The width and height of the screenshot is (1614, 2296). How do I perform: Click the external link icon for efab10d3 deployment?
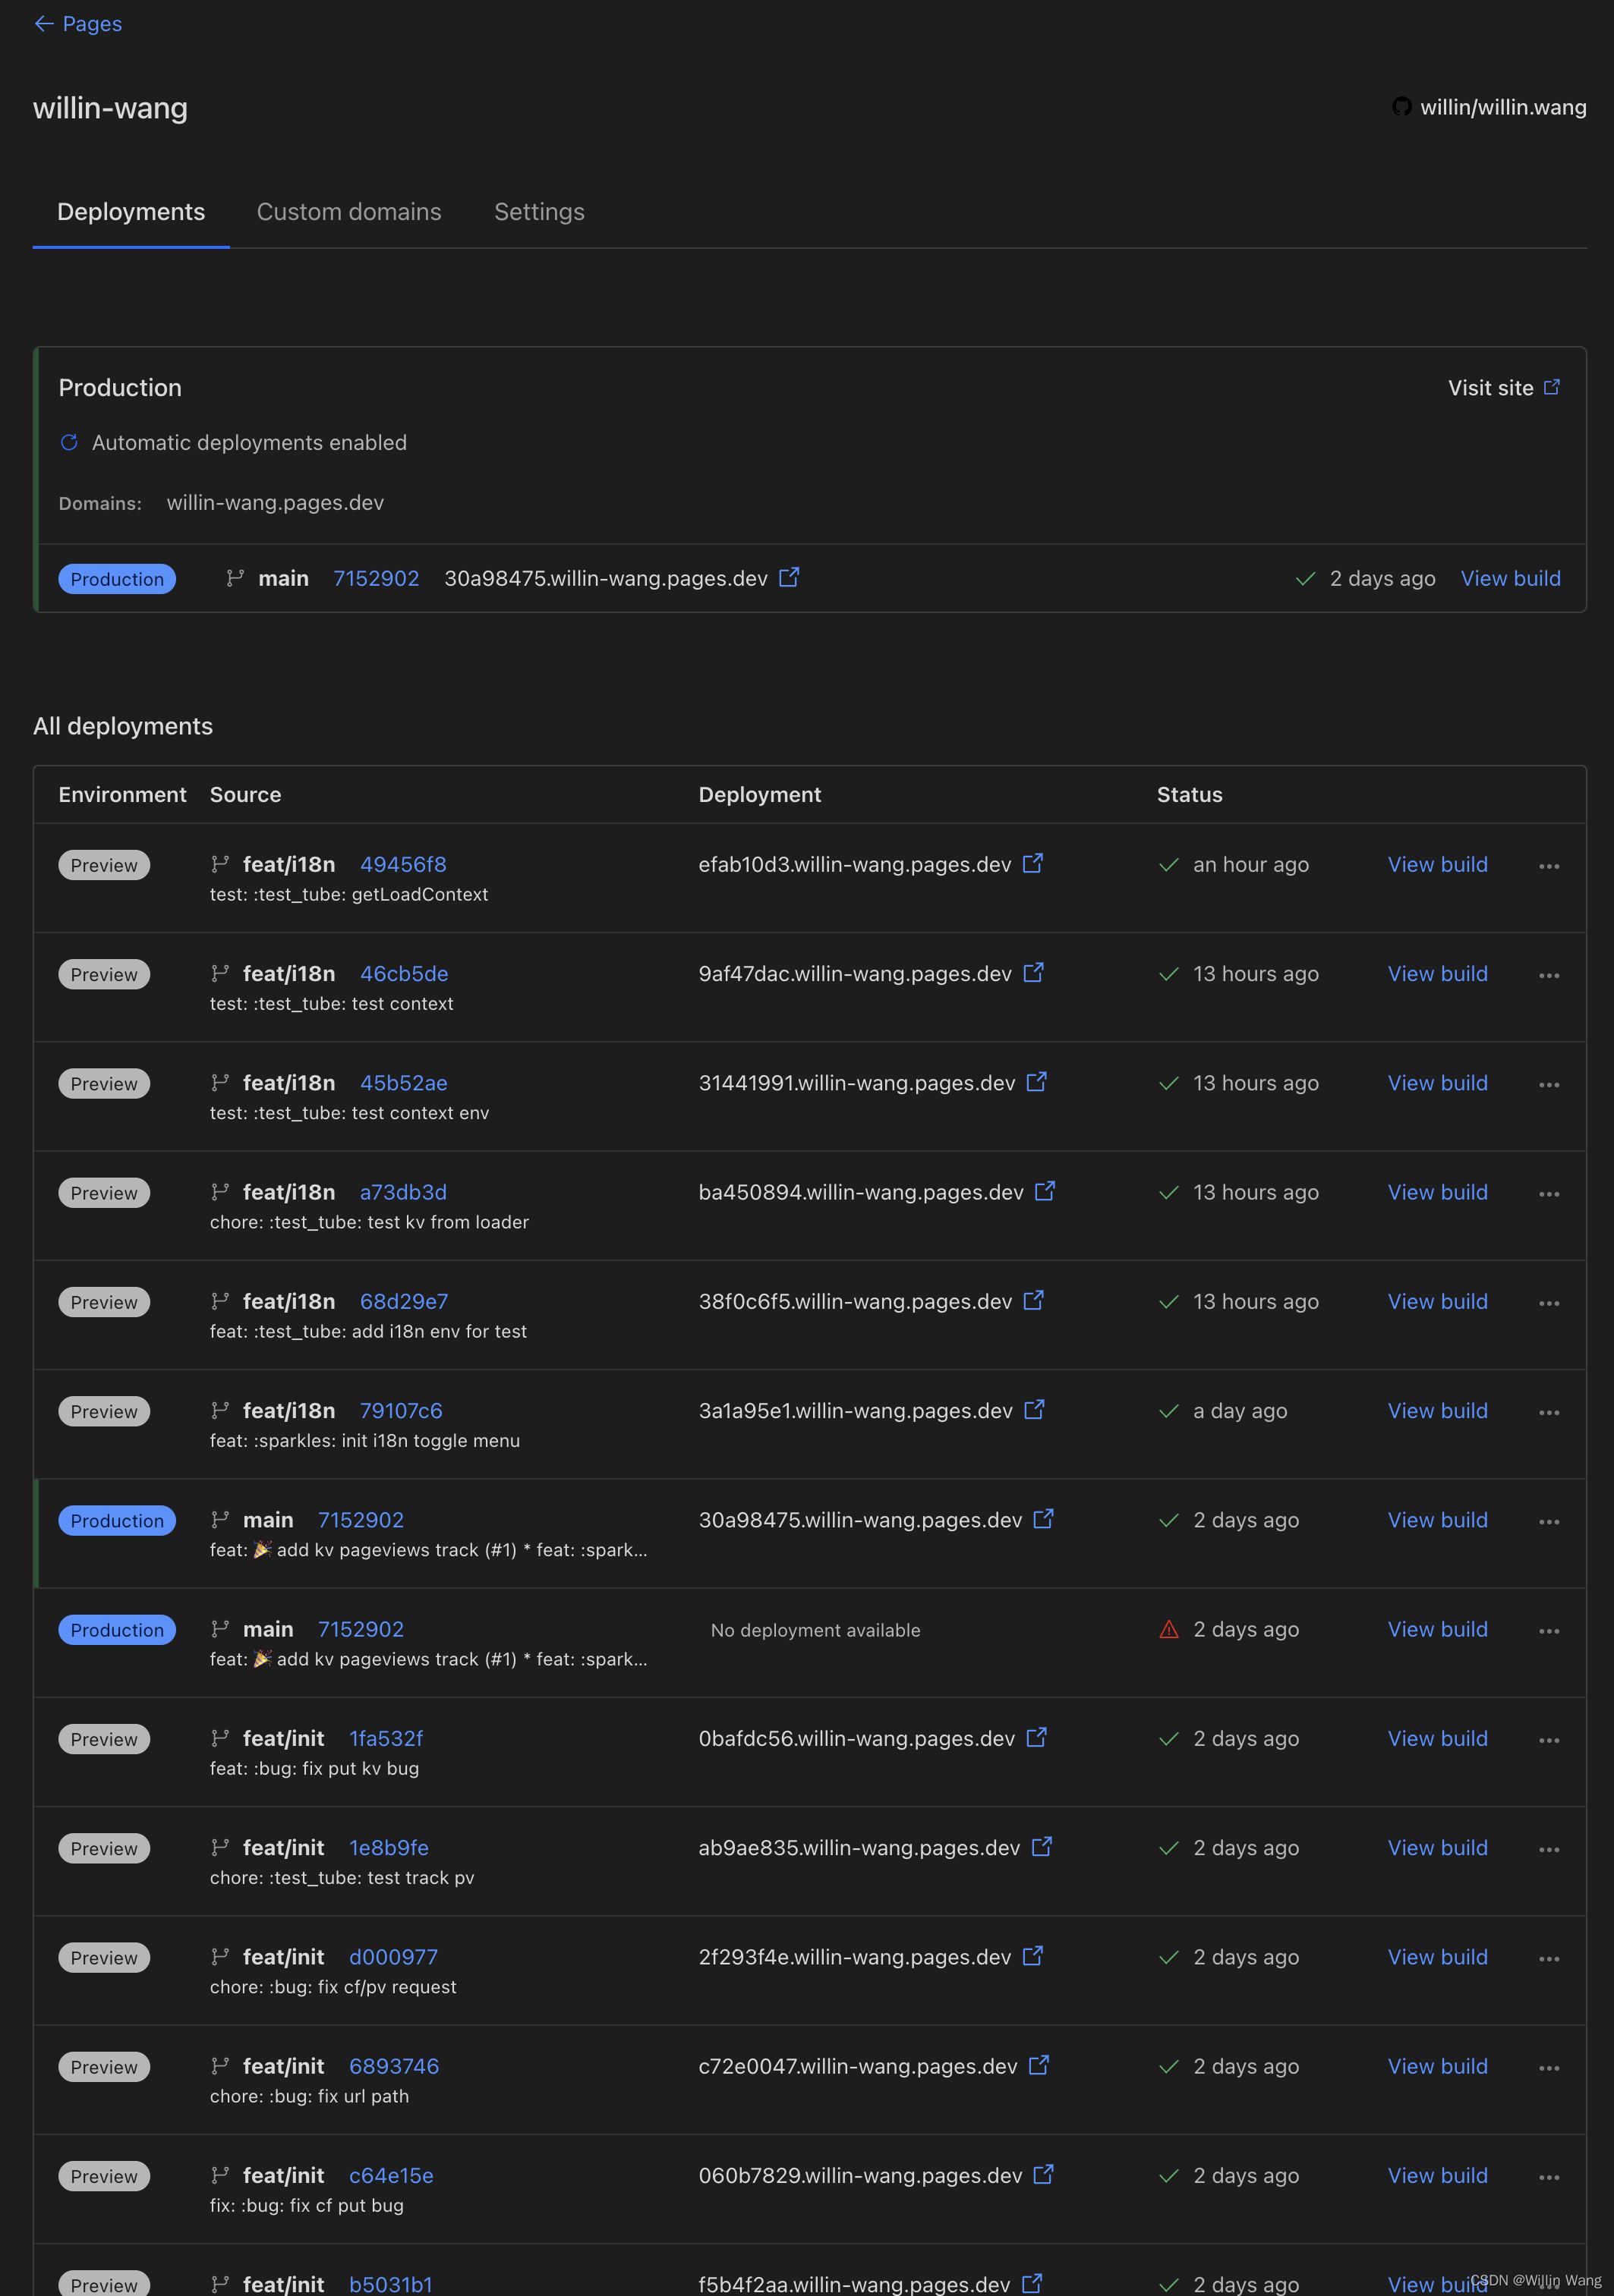point(1031,863)
